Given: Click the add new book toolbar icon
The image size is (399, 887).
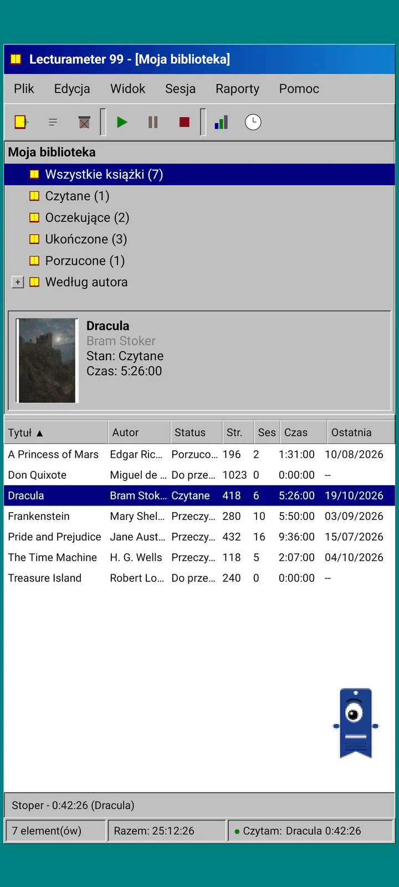Looking at the screenshot, I should tap(22, 122).
